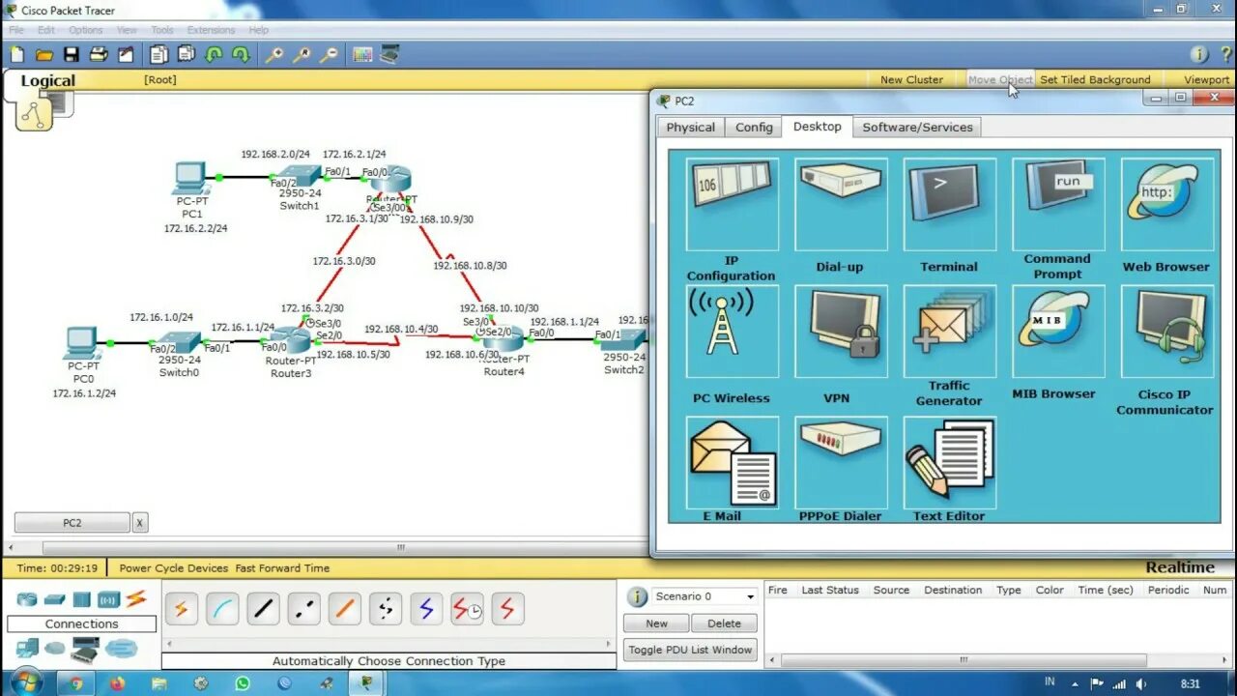Click Set Tiled Background
The image size is (1237, 696).
pos(1095,80)
